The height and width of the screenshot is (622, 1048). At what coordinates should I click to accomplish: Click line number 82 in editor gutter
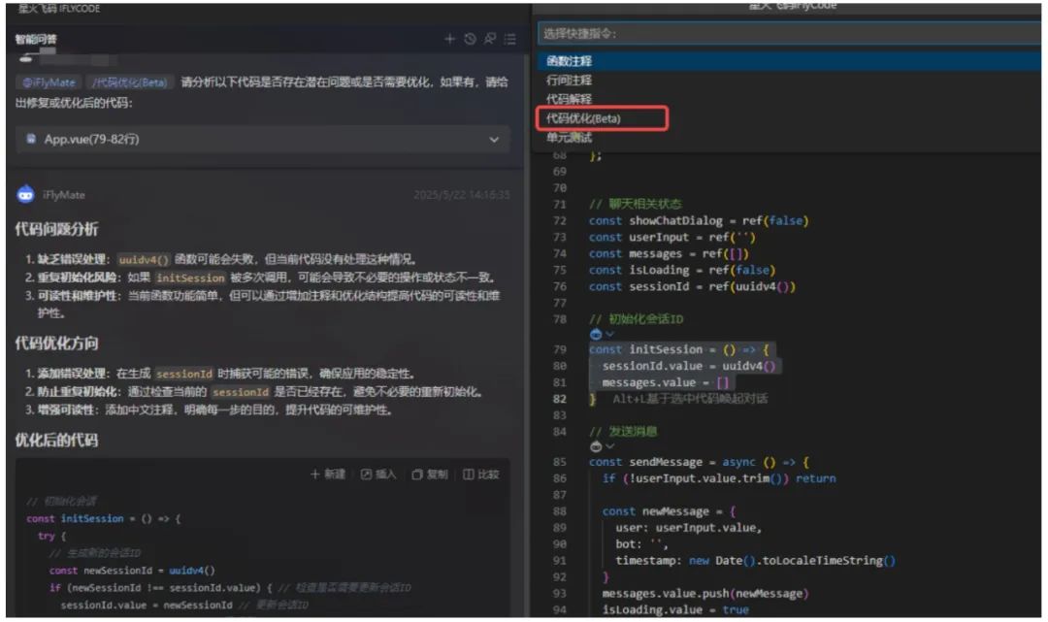coord(560,399)
